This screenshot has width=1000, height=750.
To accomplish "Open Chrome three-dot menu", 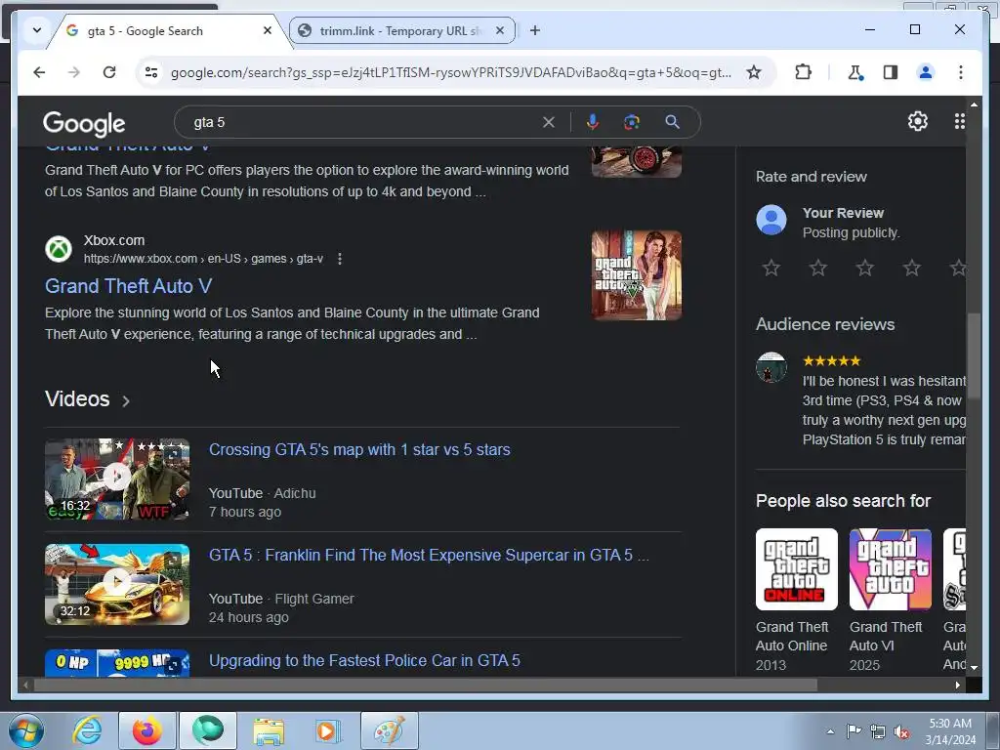I will click(x=961, y=72).
